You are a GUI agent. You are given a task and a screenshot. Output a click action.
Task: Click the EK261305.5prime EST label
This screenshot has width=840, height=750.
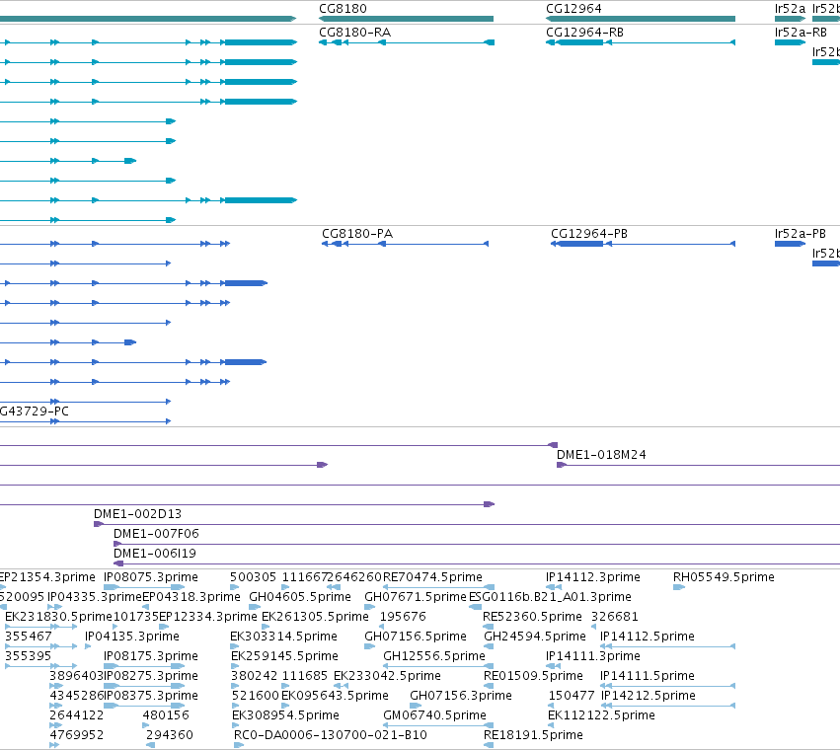(315, 617)
